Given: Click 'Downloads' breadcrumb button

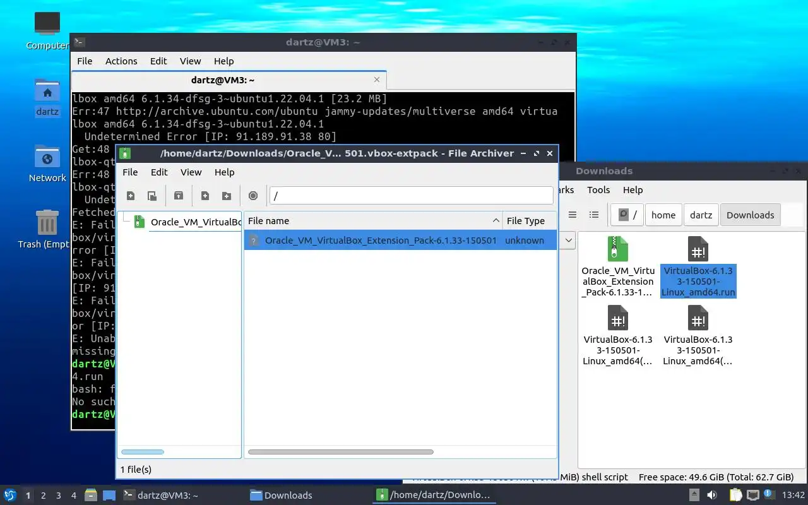Looking at the screenshot, I should [750, 215].
